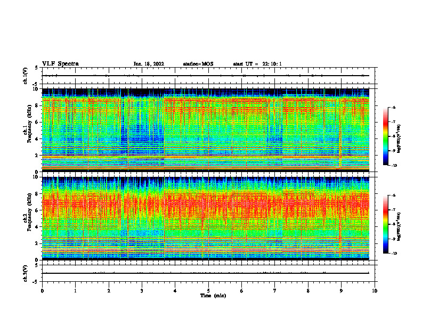422x326 pixels.
Task: Click the -10 label on ch.2 color scale
Action: pyautogui.click(x=394, y=254)
